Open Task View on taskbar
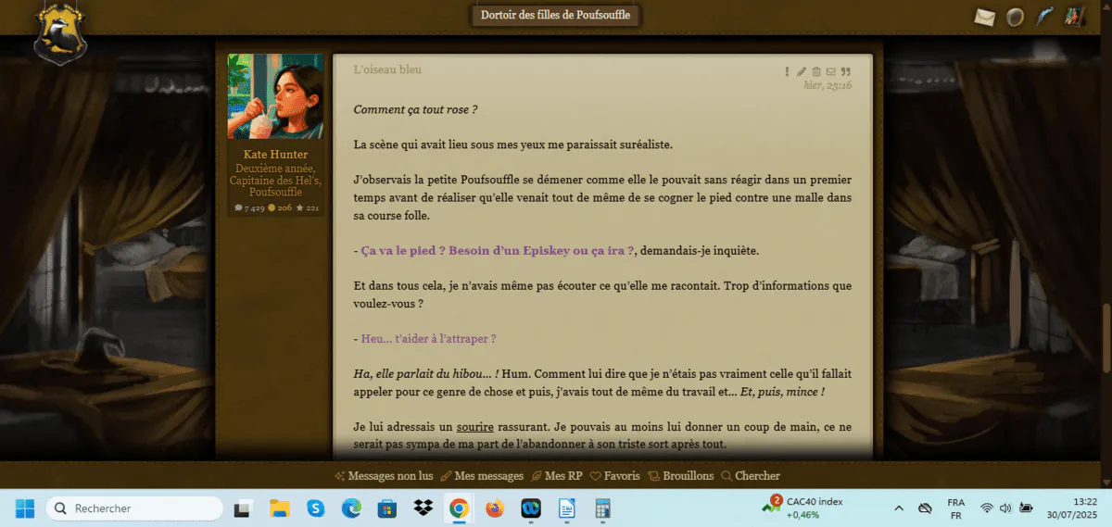 244,508
